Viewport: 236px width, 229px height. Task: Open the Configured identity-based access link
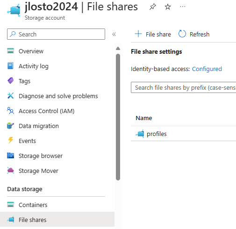click(207, 69)
